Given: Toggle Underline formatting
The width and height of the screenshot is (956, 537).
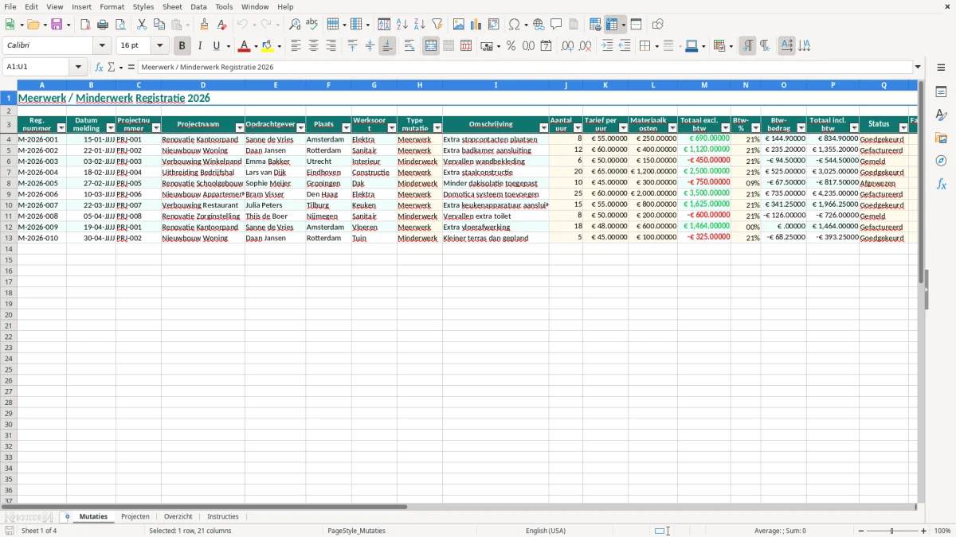Looking at the screenshot, I should click(x=217, y=46).
